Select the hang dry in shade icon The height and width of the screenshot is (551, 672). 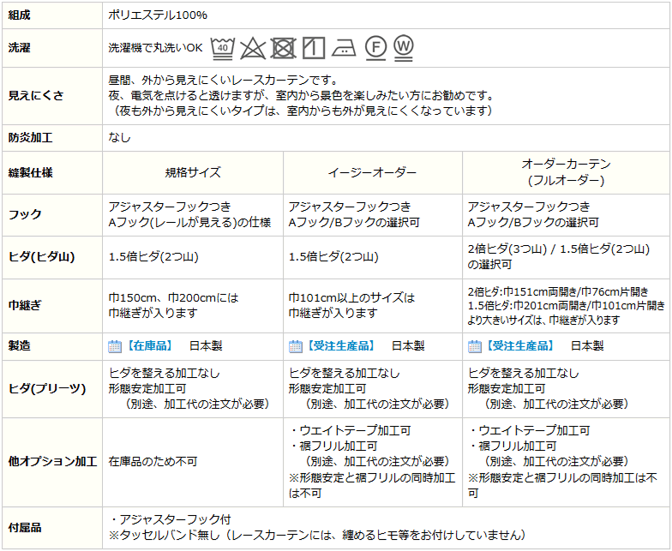coord(313,47)
